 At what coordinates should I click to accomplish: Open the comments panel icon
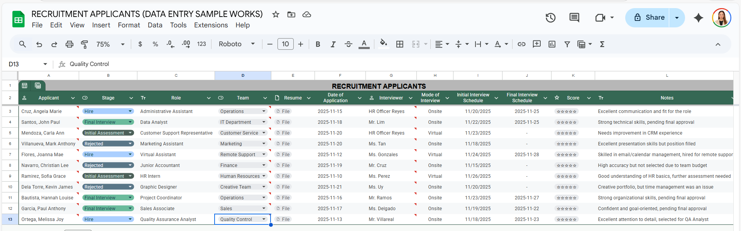click(x=574, y=18)
